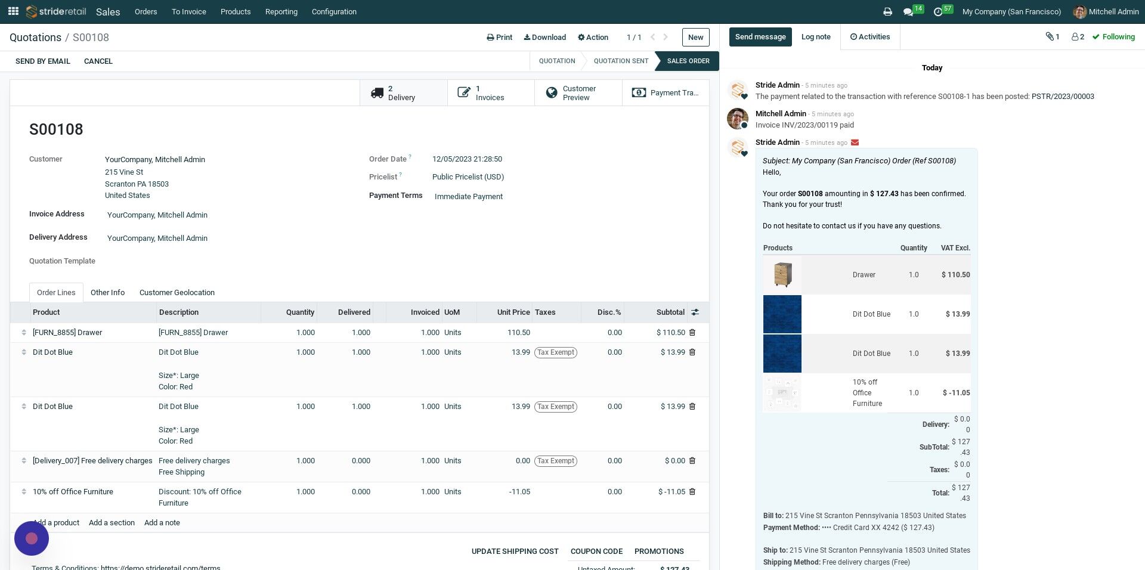This screenshot has width=1145, height=570.
Task: Go to next record arrow
Action: [x=666, y=37]
